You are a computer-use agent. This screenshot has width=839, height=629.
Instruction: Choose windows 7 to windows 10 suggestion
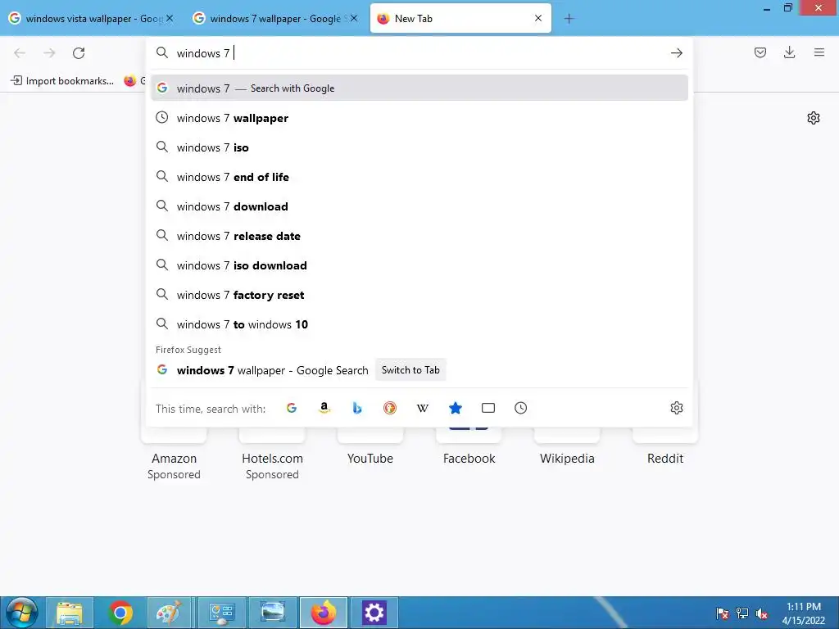(x=419, y=324)
